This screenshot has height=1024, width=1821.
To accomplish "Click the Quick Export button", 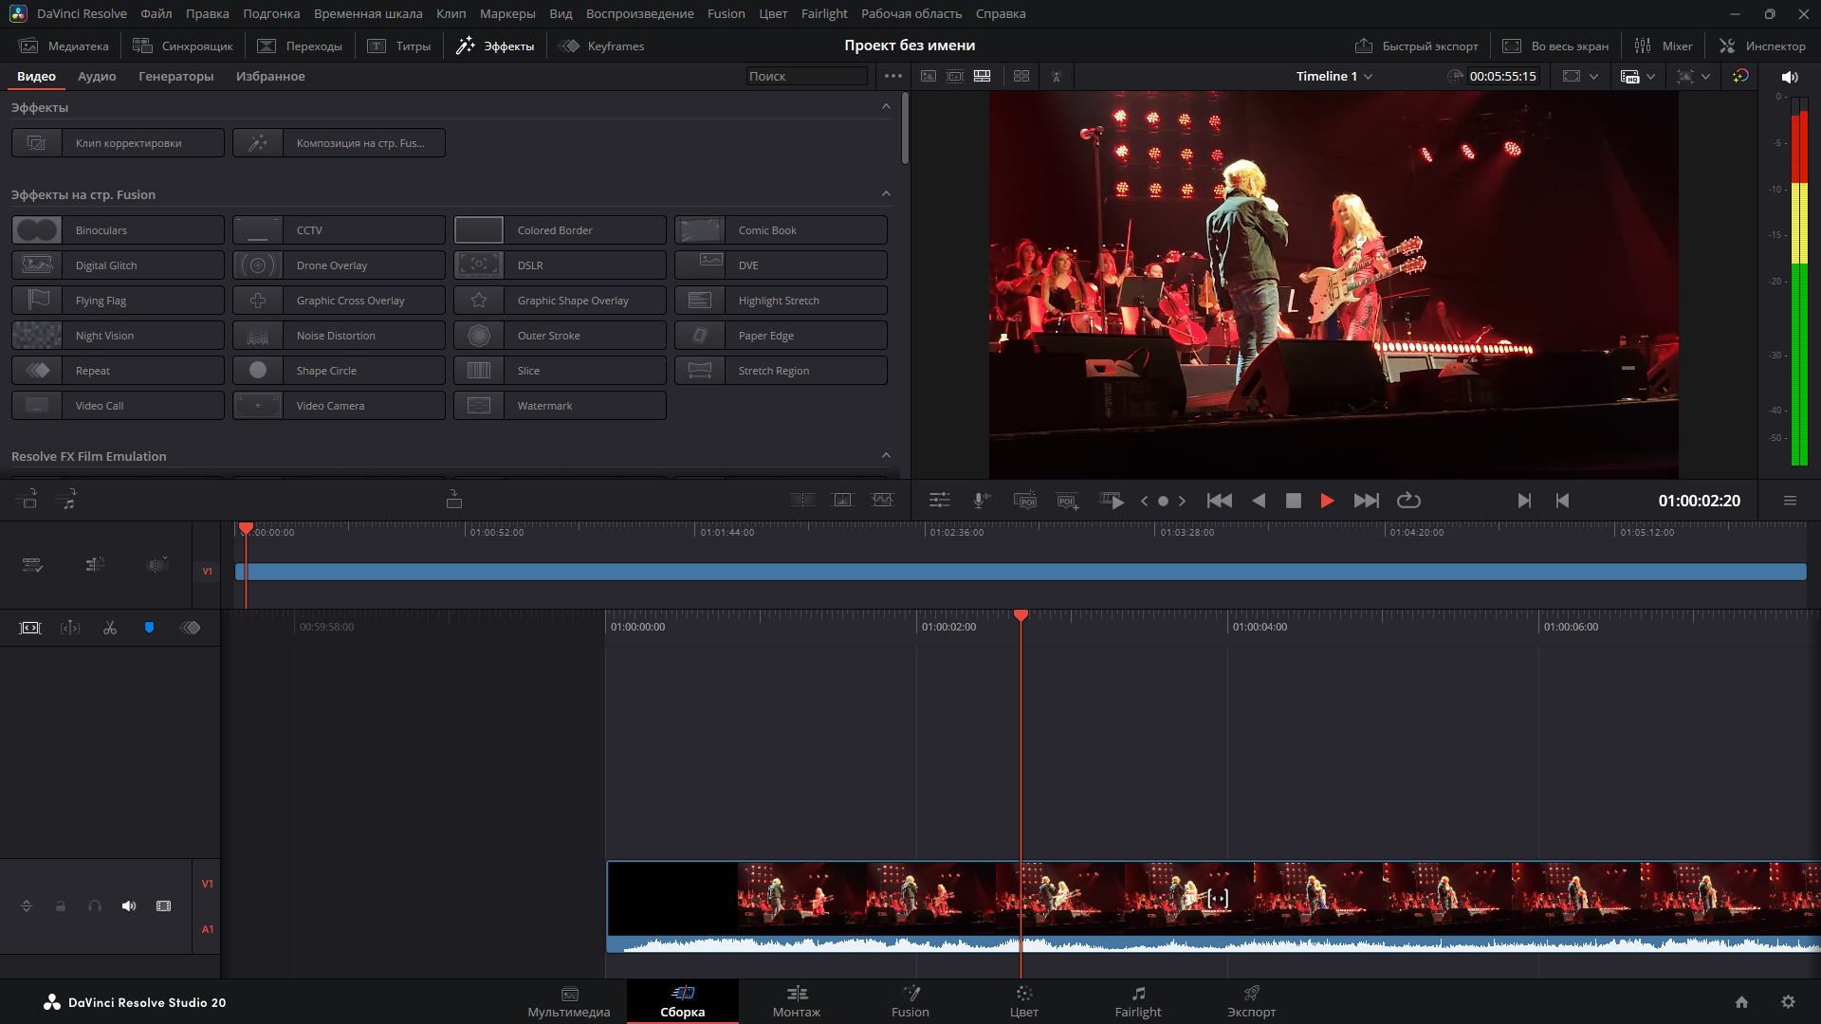I will (1417, 46).
